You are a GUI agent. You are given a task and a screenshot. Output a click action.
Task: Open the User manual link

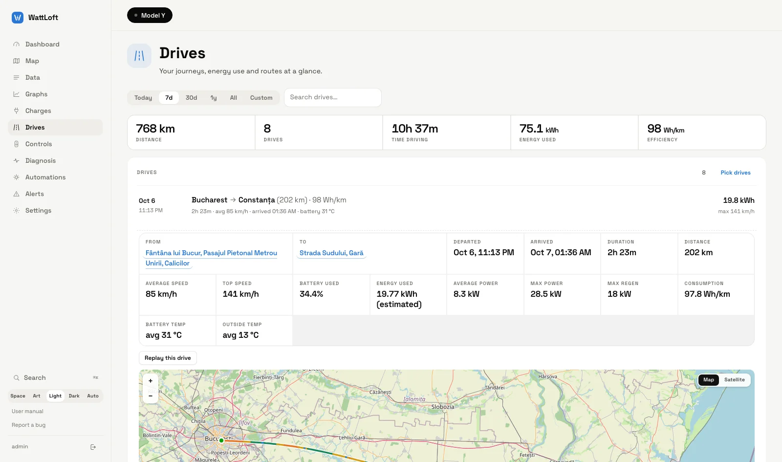pyautogui.click(x=27, y=412)
